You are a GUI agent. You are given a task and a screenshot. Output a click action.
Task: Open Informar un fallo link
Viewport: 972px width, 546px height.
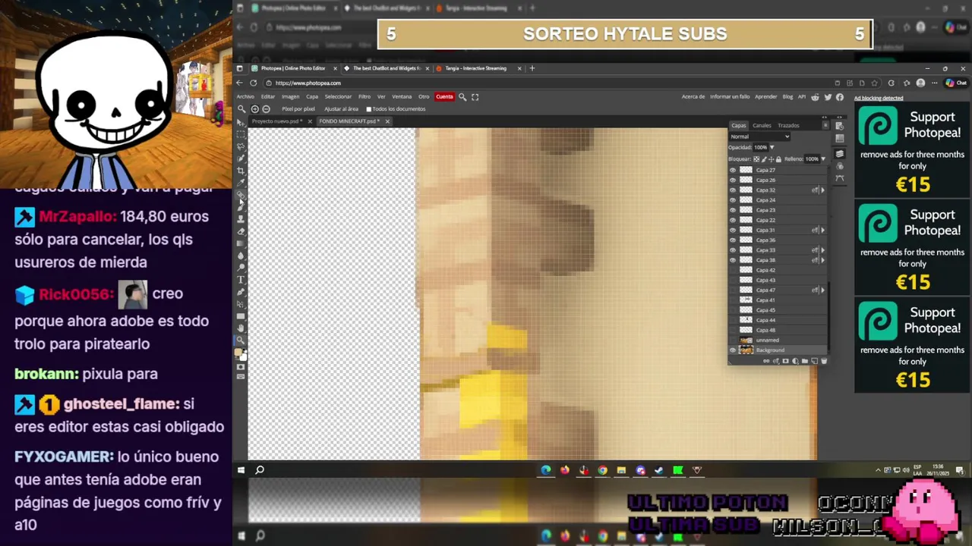(730, 96)
